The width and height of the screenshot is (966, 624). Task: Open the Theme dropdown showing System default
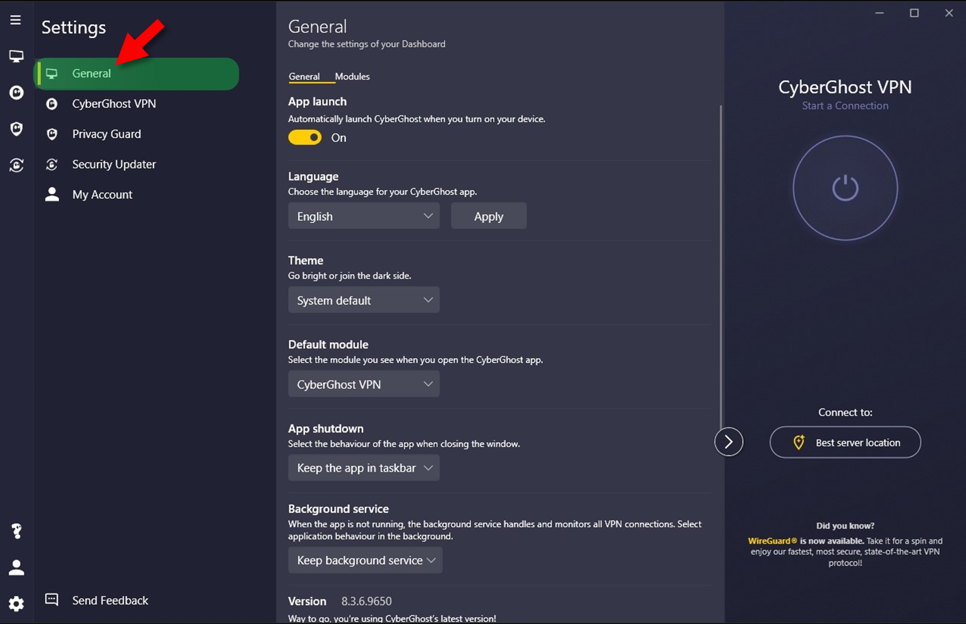[x=364, y=300]
